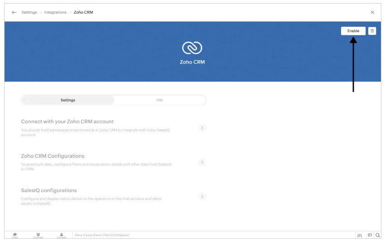Open Channels in bottom bar

[x=38, y=235]
